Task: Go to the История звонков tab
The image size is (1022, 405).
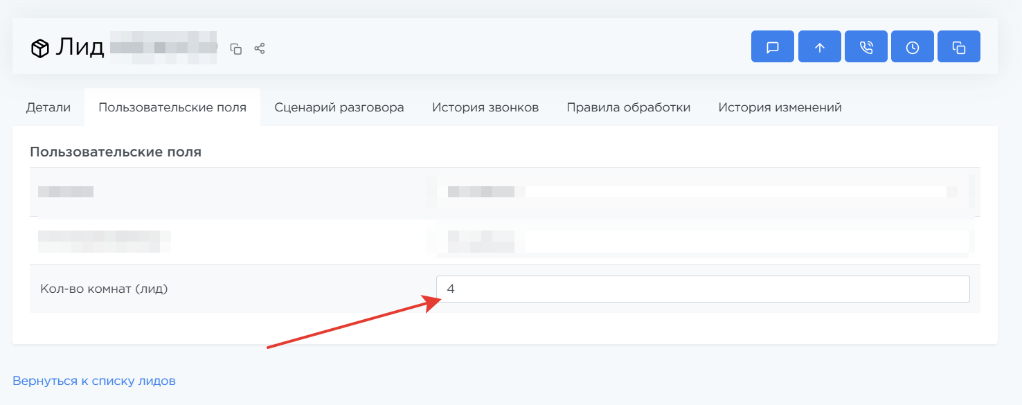Action: pos(485,107)
